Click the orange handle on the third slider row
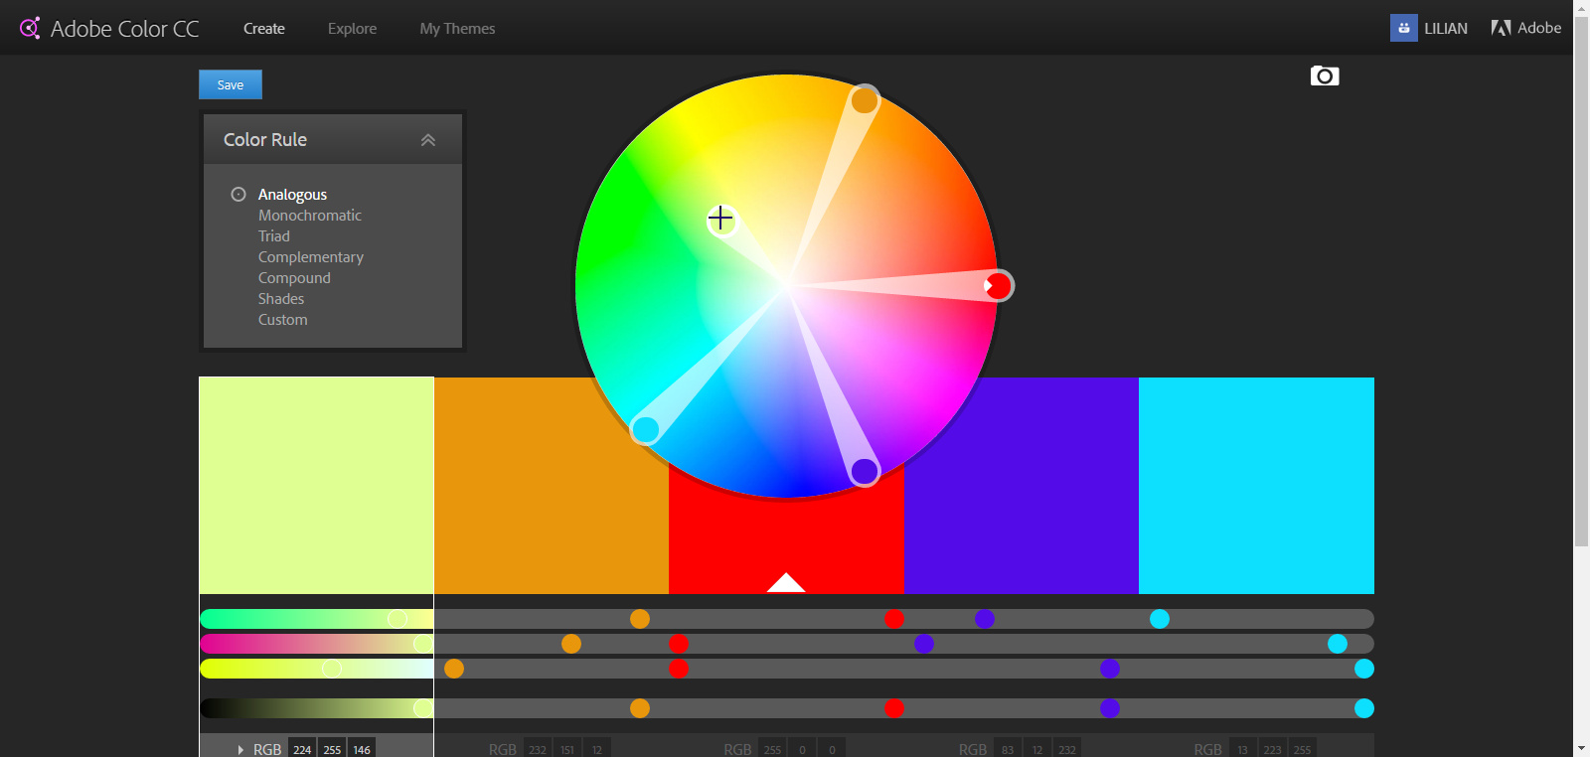 [x=454, y=669]
